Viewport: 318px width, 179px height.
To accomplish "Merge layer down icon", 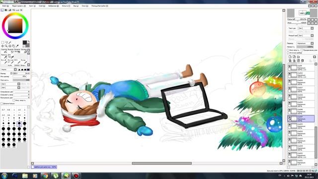I will coord(294,61).
